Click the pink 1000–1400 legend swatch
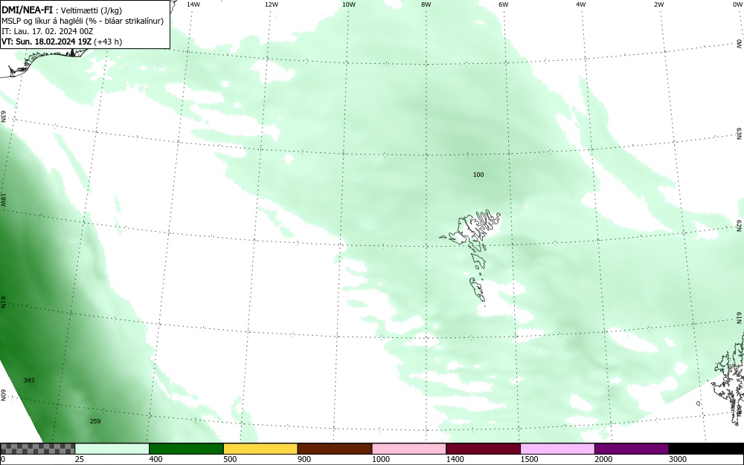This screenshot has height=465, width=744. [409, 449]
